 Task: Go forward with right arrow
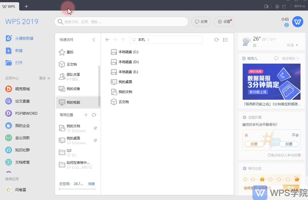[115, 40]
